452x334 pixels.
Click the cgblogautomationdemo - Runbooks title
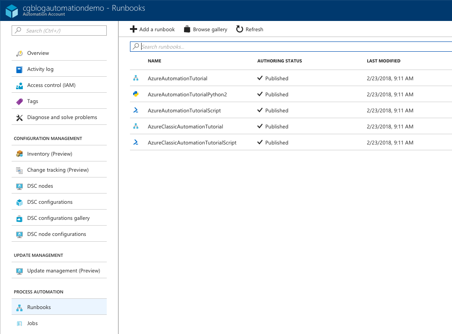(x=84, y=8)
